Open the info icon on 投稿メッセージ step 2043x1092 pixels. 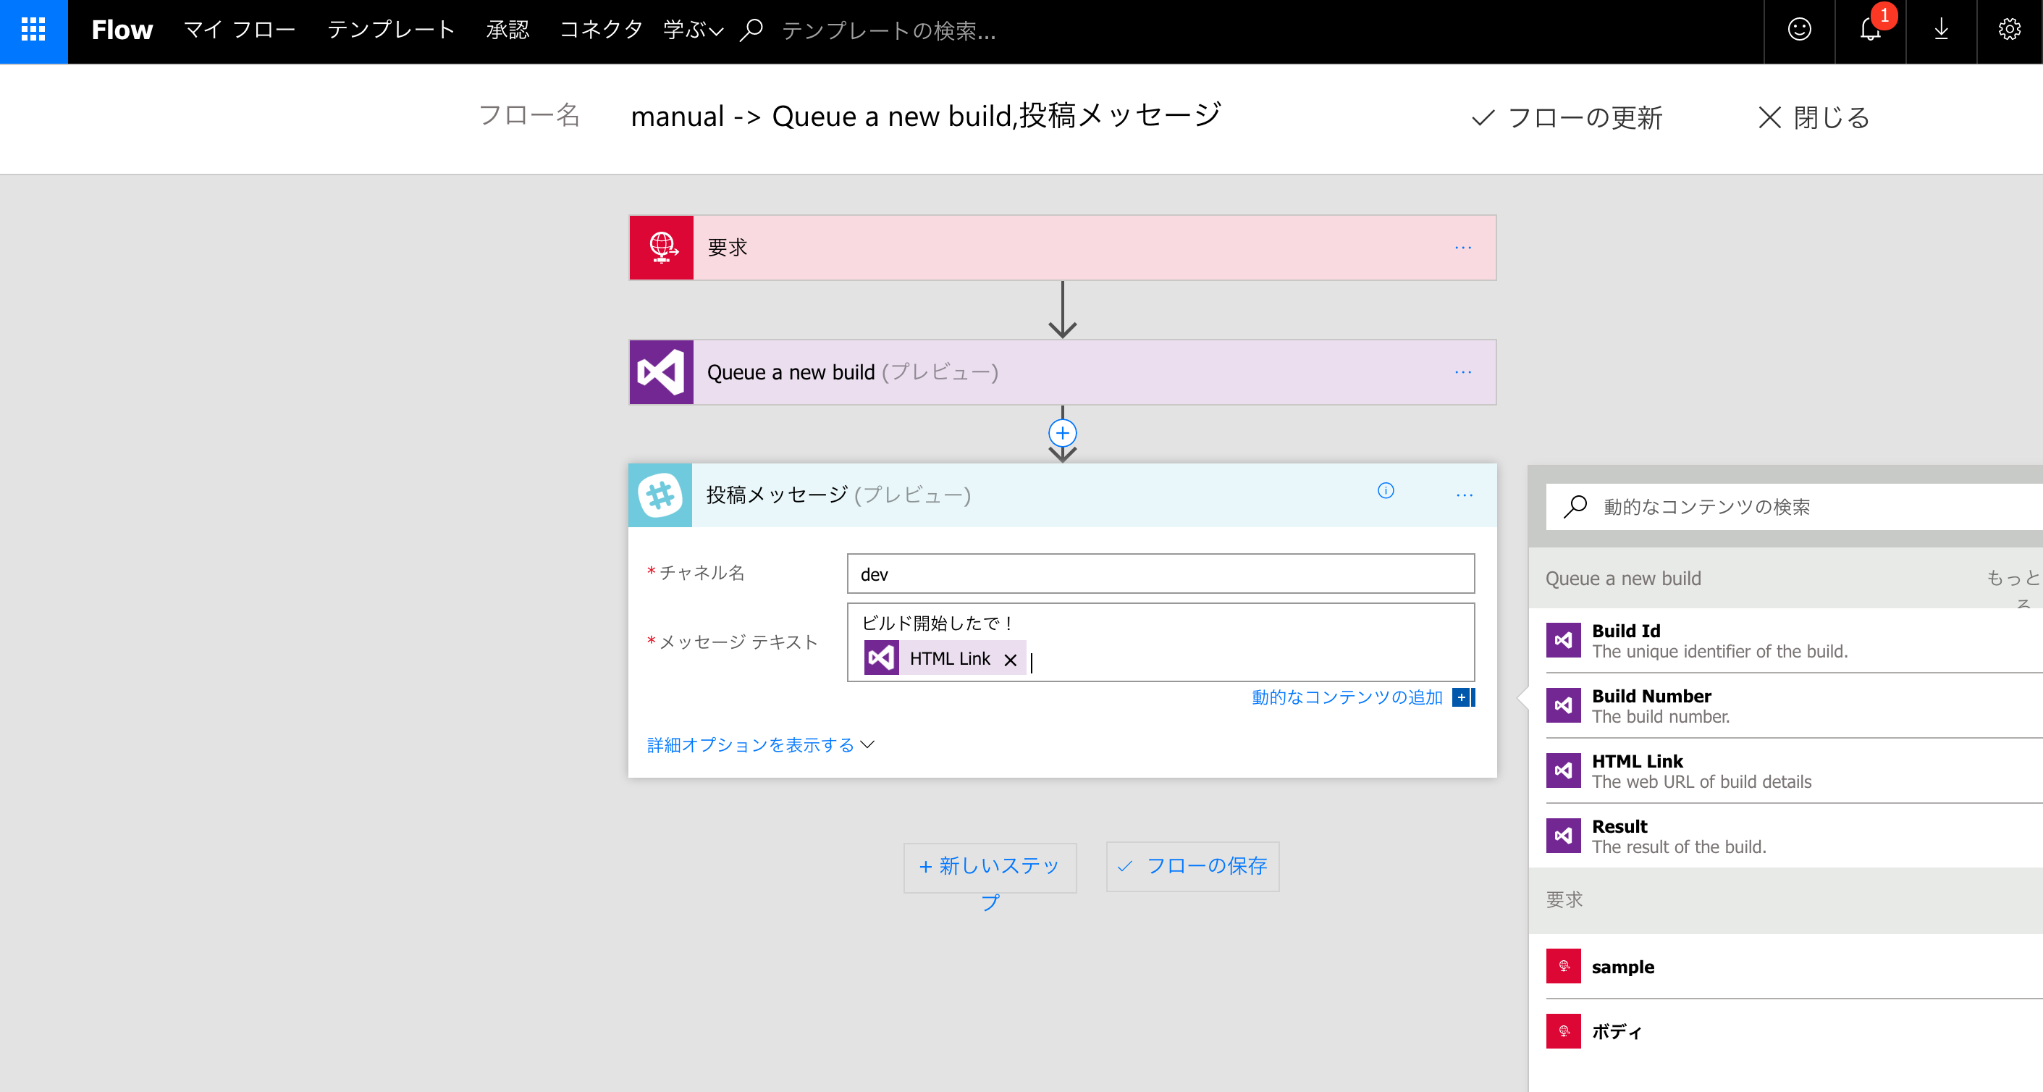pos(1386,491)
